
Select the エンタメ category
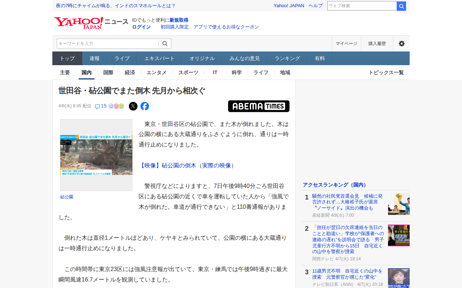(157, 72)
